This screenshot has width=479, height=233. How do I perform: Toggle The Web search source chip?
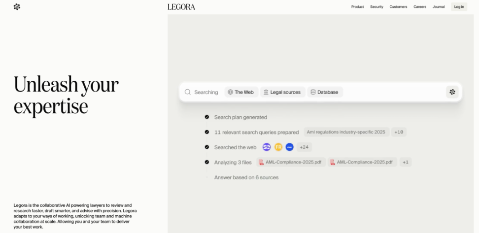click(x=241, y=92)
